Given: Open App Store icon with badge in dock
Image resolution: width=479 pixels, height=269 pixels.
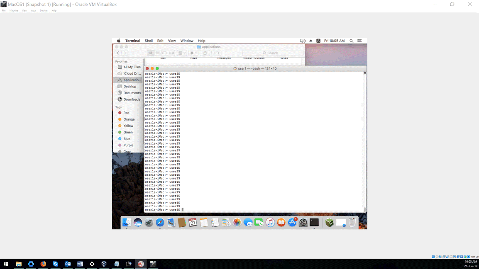Looking at the screenshot, I should pos(292,222).
